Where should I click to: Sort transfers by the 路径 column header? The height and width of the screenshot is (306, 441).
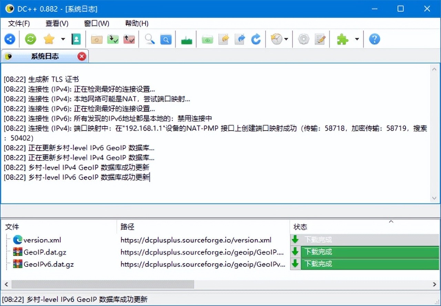tap(203, 227)
